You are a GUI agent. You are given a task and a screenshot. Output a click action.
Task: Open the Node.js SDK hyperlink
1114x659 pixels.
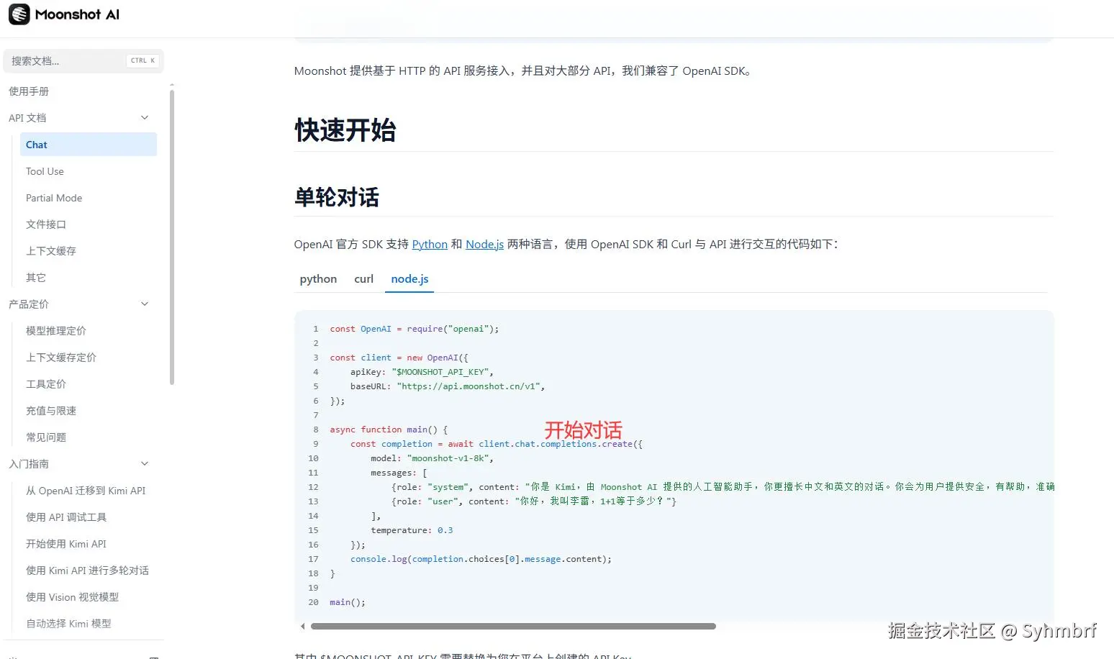pyautogui.click(x=484, y=244)
